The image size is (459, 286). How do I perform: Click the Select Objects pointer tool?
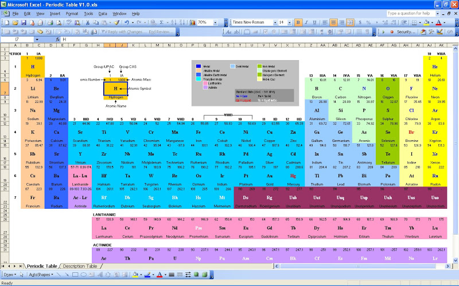21,275
